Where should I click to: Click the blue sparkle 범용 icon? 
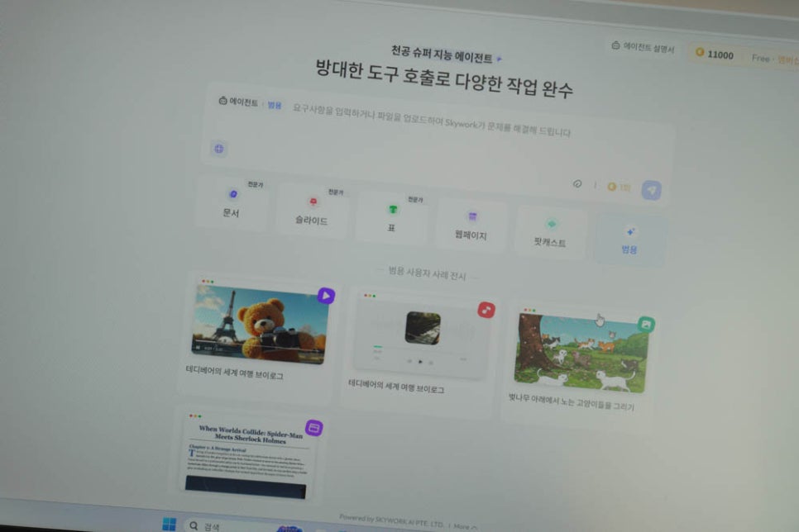(630, 231)
